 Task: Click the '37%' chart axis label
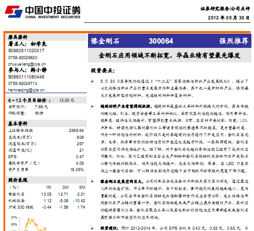14,217
